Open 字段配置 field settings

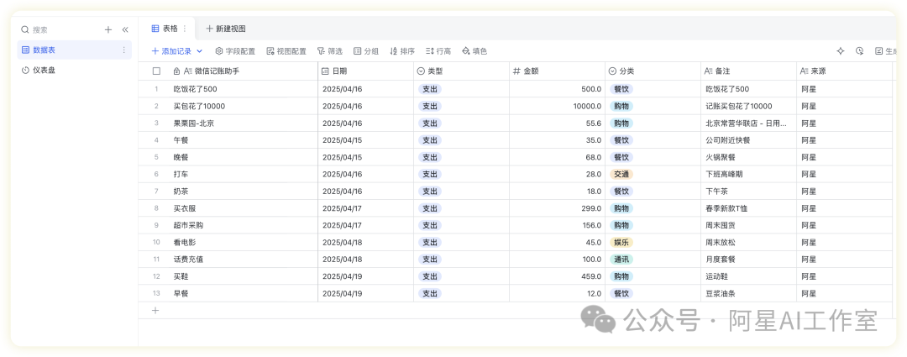pyautogui.click(x=235, y=51)
